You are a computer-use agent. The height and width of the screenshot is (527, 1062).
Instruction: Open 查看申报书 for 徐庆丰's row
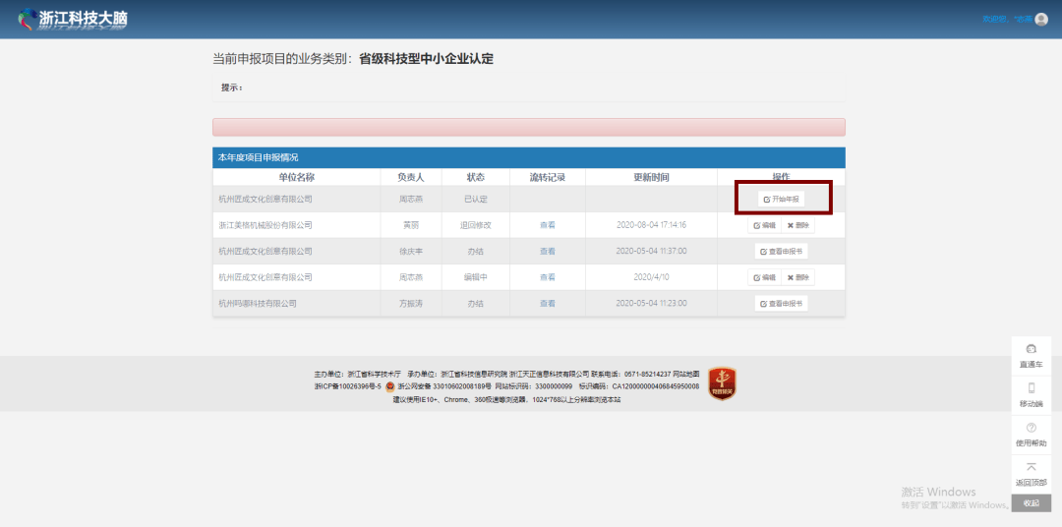781,252
